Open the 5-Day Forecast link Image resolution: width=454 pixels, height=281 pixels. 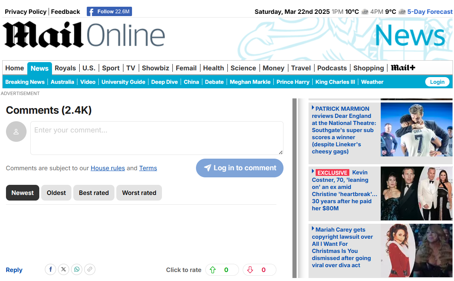(430, 12)
